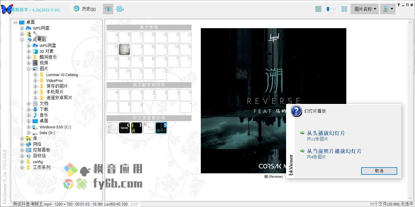Viewport: 415px width, 207px height.
Task: Expand the top-level WPS网盘 node
Action: pyautogui.click(x=22, y=28)
